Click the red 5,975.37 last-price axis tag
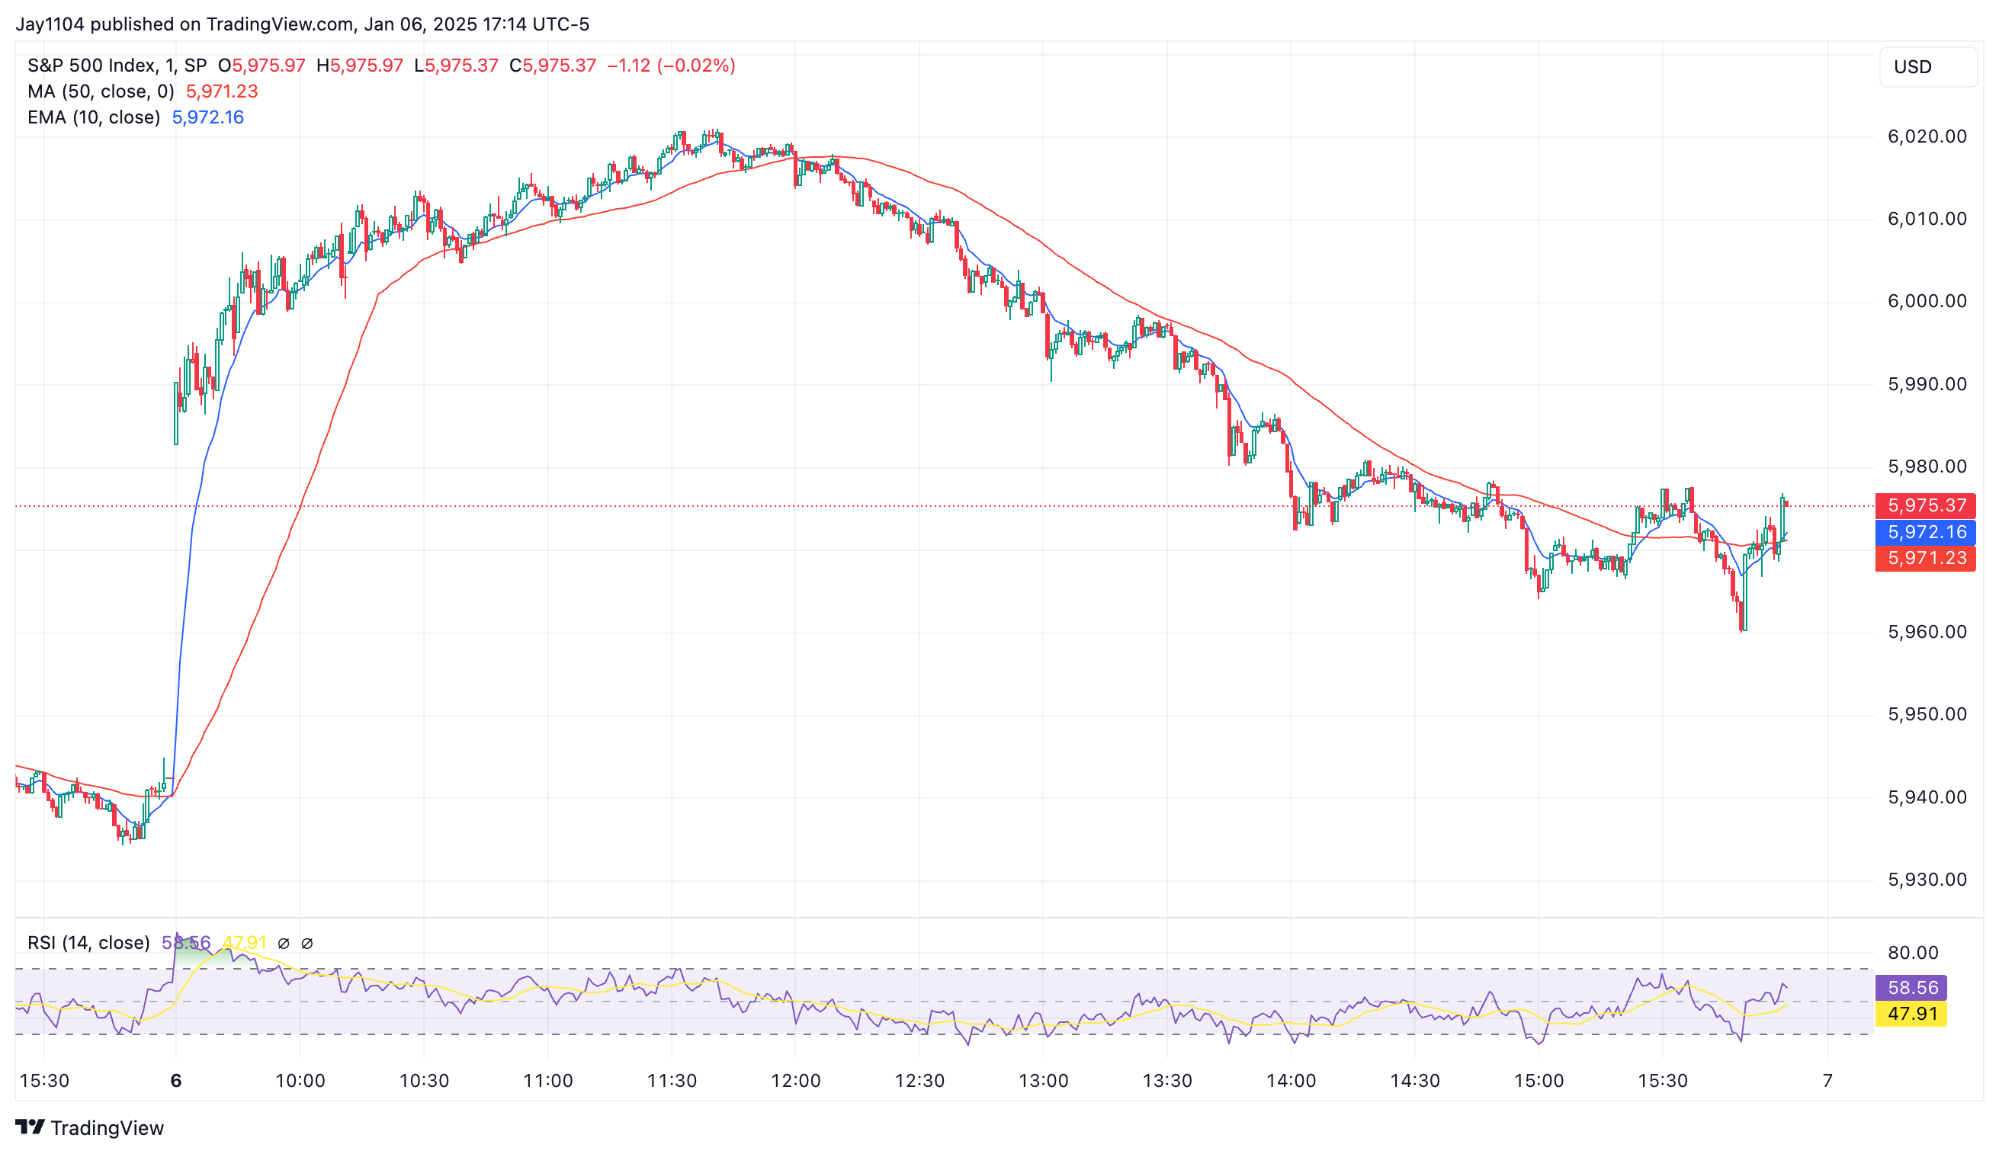Image resolution: width=1999 pixels, height=1154 pixels. [1925, 505]
